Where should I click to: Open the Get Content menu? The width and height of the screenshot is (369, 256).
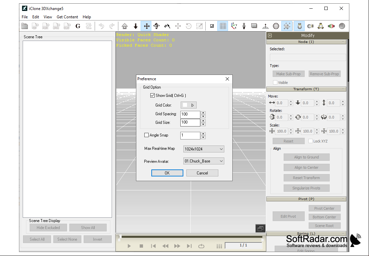[67, 17]
